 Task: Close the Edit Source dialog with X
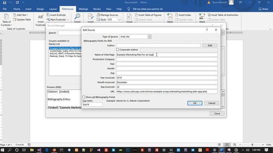coord(216,30)
